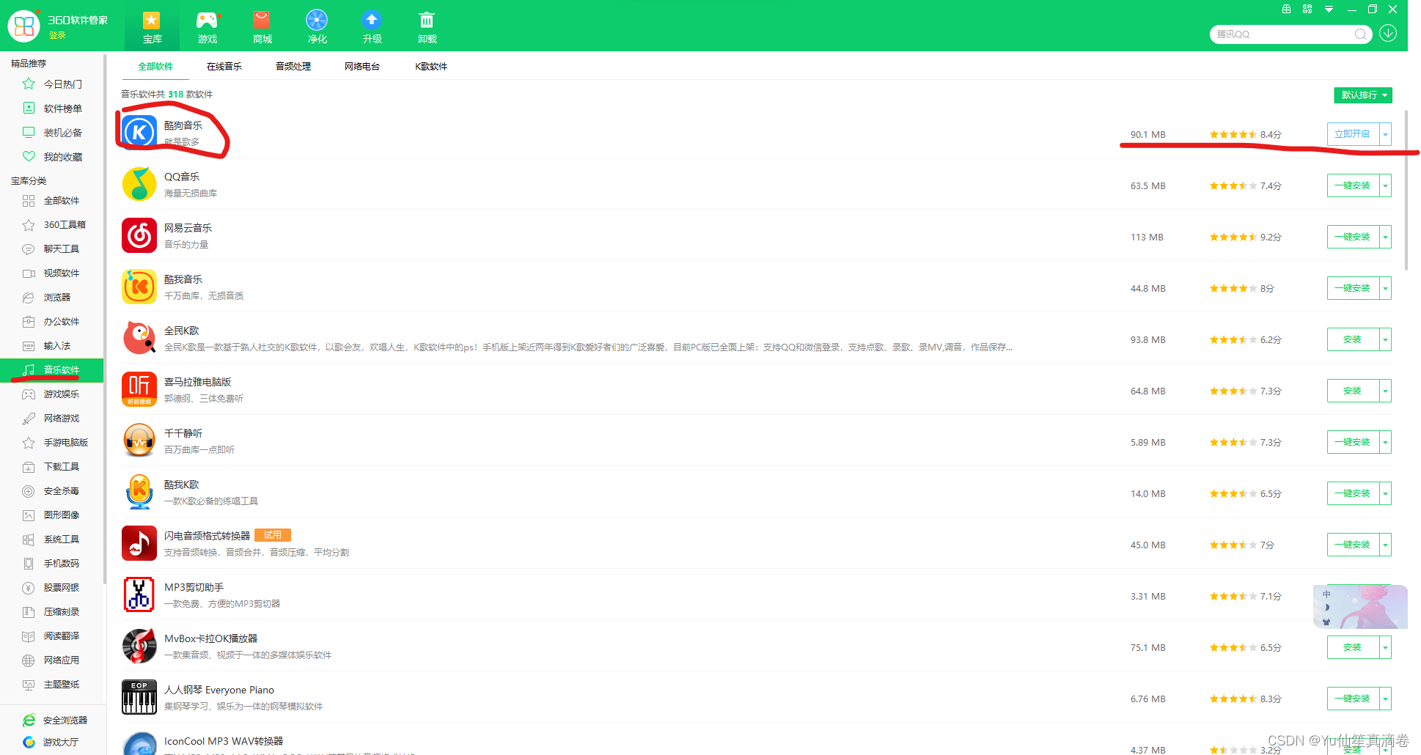Select 安全杀毒 category in sidebar

coord(52,491)
